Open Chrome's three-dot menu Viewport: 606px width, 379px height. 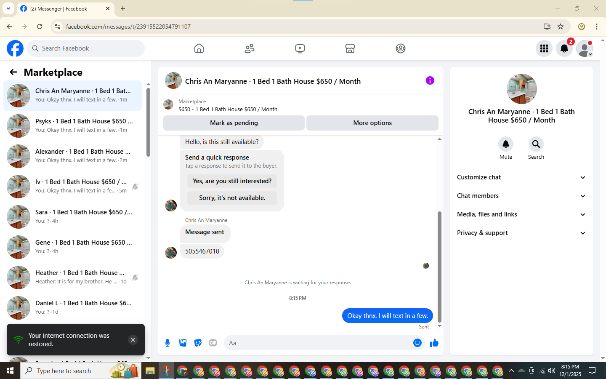[x=597, y=27]
